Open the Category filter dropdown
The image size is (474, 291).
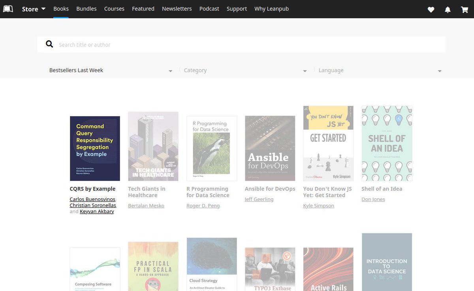pos(245,70)
